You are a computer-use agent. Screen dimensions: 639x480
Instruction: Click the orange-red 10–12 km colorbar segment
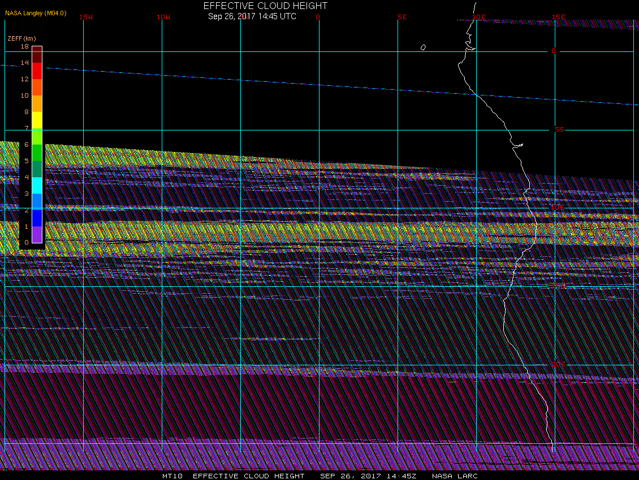[x=37, y=87]
